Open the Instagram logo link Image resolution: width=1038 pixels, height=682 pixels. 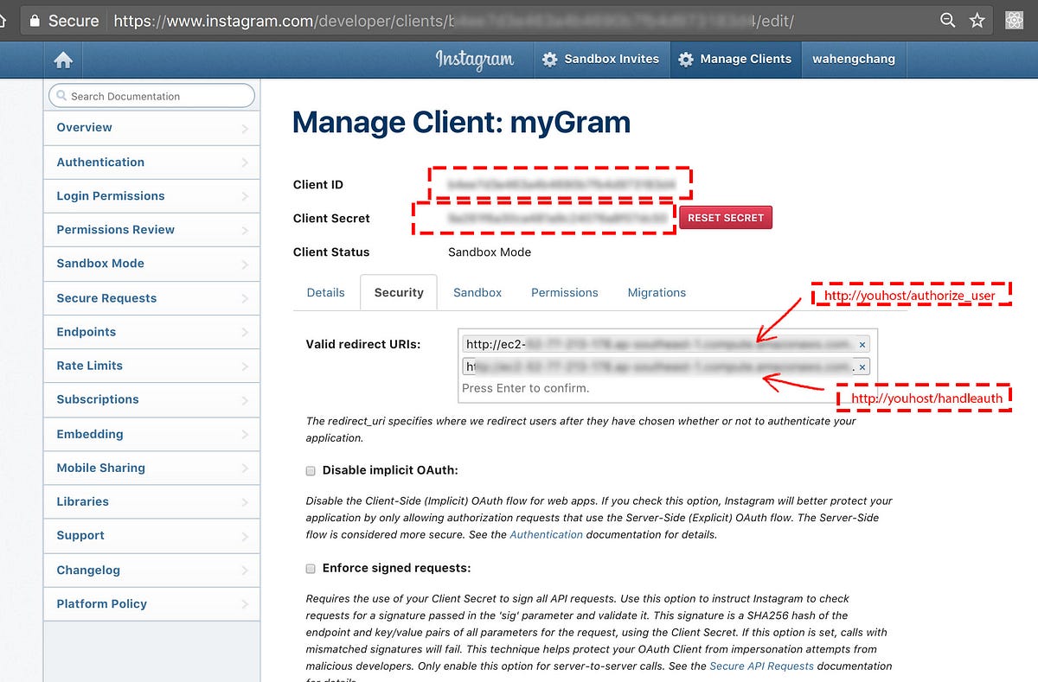point(474,59)
